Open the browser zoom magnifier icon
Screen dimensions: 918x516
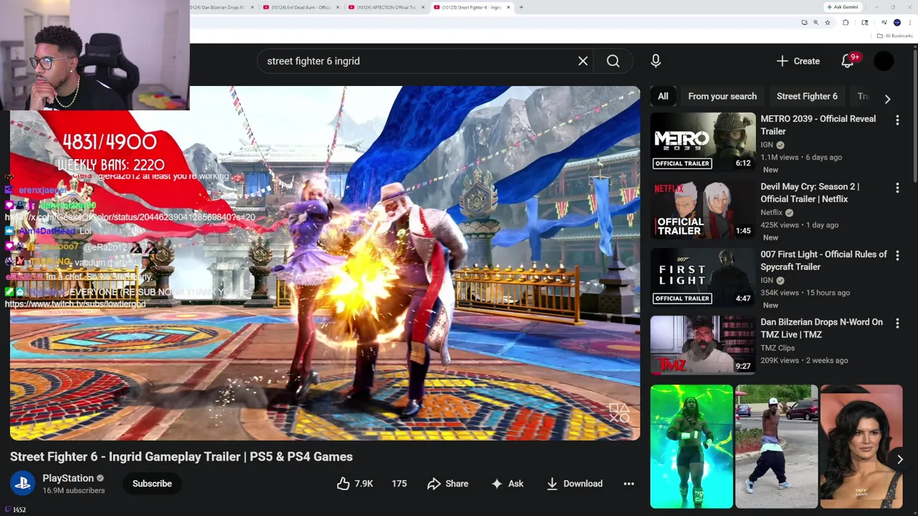815,23
